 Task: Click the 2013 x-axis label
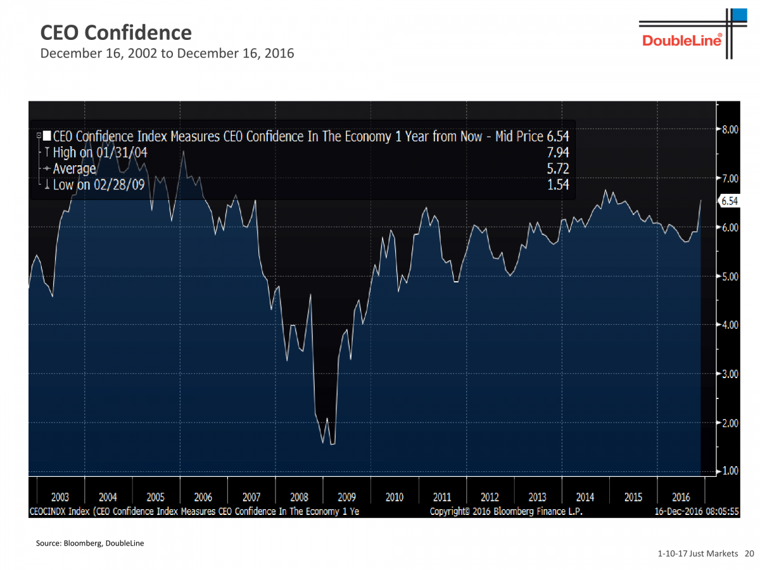(x=538, y=497)
